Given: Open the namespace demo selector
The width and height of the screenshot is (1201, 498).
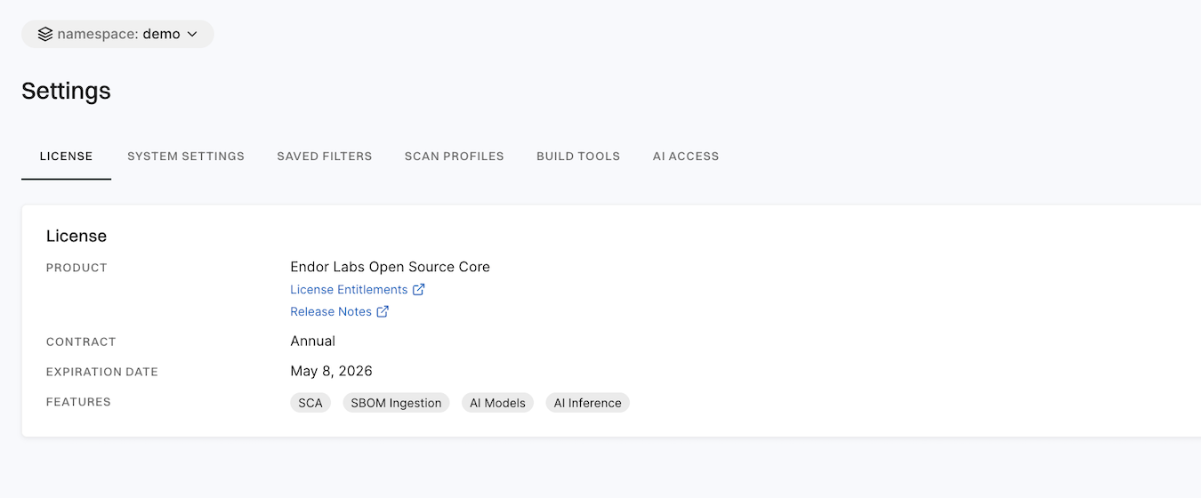Looking at the screenshot, I should (x=117, y=35).
